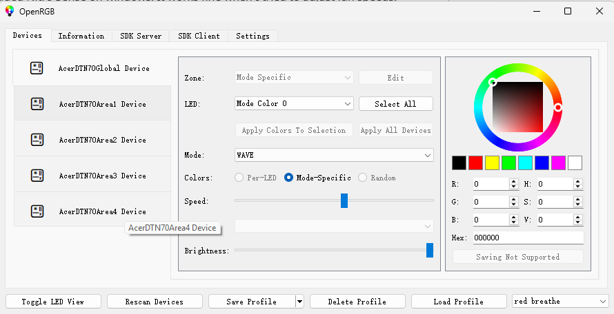Expand the Mode dropdown showing WAVE
The image size is (614, 314).
(334, 155)
